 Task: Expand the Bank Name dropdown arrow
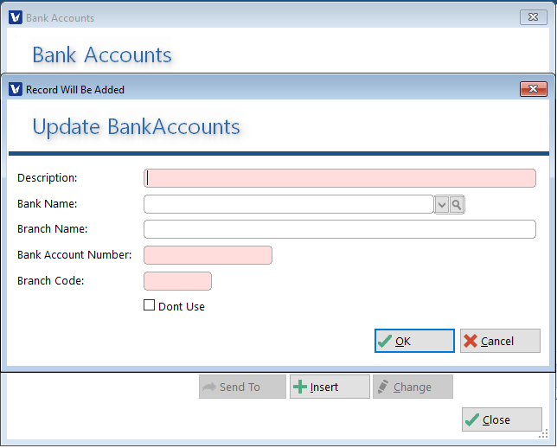click(x=442, y=204)
